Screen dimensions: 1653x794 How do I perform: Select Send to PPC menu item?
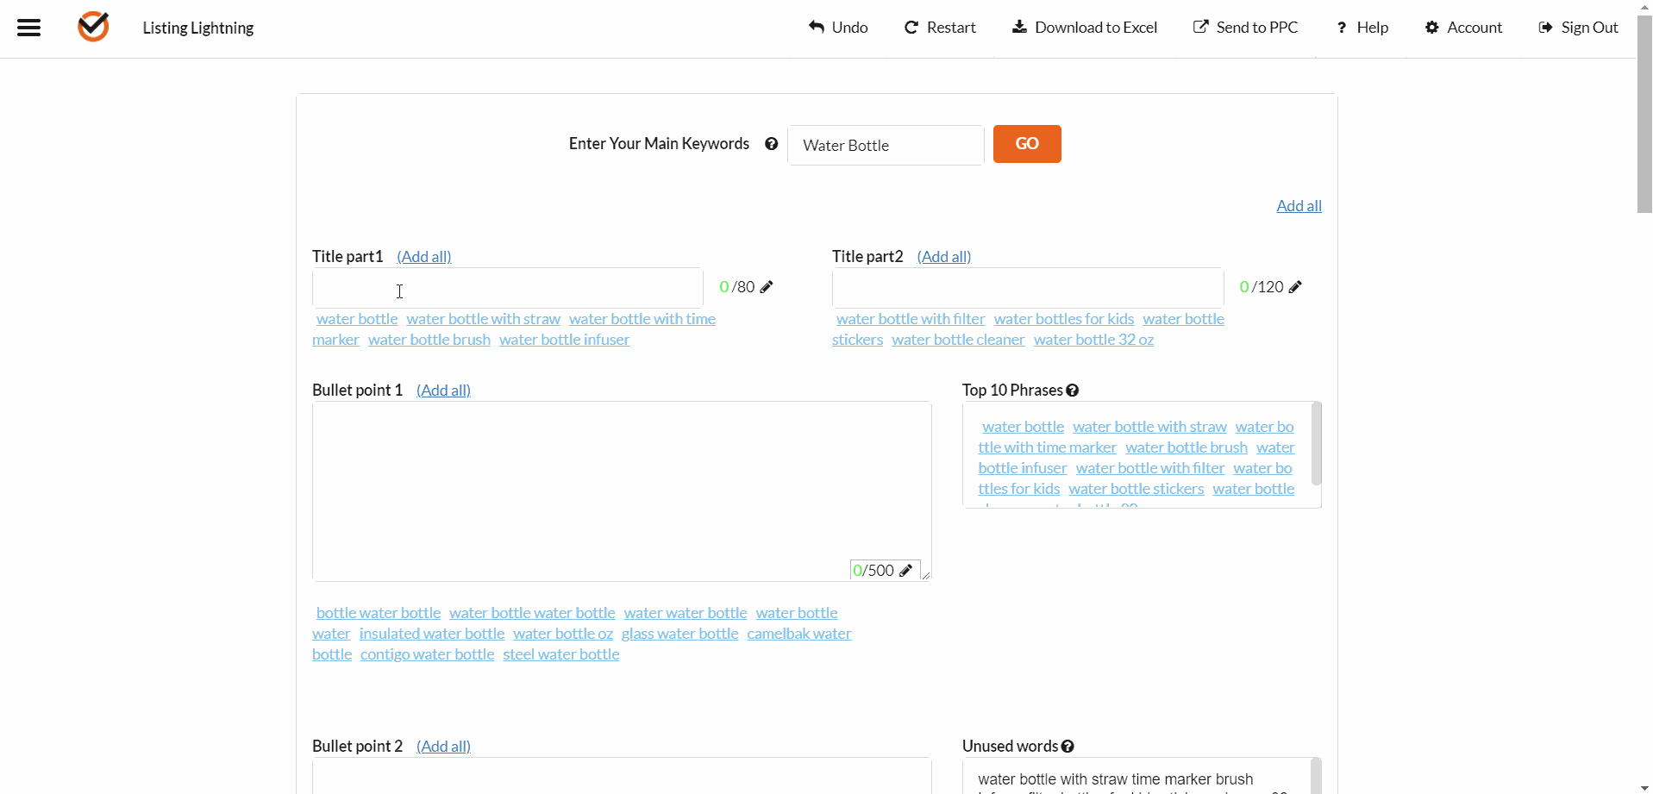[1245, 28]
